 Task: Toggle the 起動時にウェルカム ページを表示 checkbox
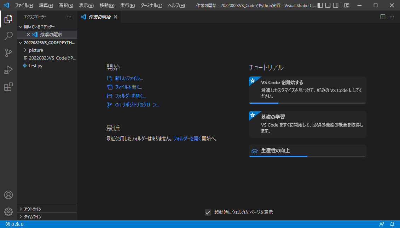[x=208, y=212]
